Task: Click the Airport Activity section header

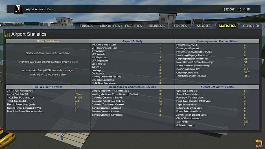Action: tap(132, 41)
